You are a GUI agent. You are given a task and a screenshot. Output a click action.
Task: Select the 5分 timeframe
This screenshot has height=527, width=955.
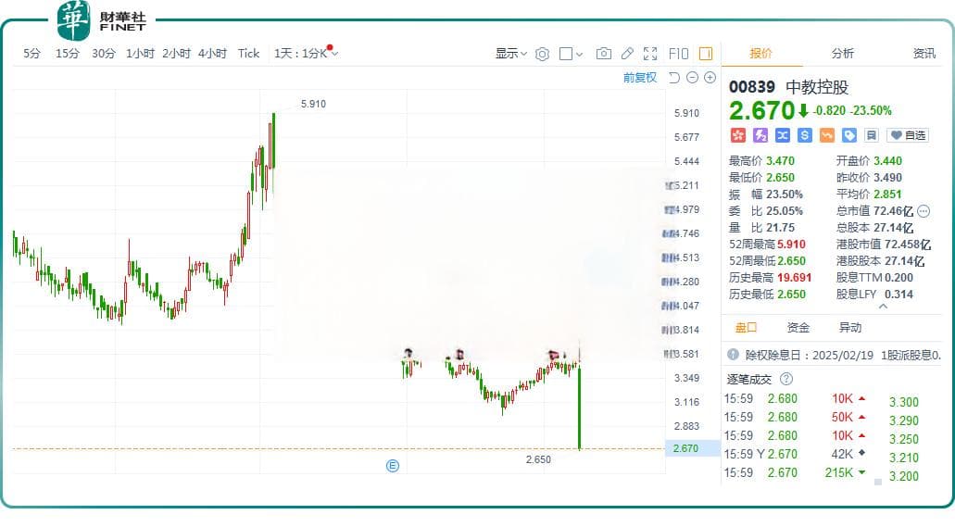click(x=31, y=54)
